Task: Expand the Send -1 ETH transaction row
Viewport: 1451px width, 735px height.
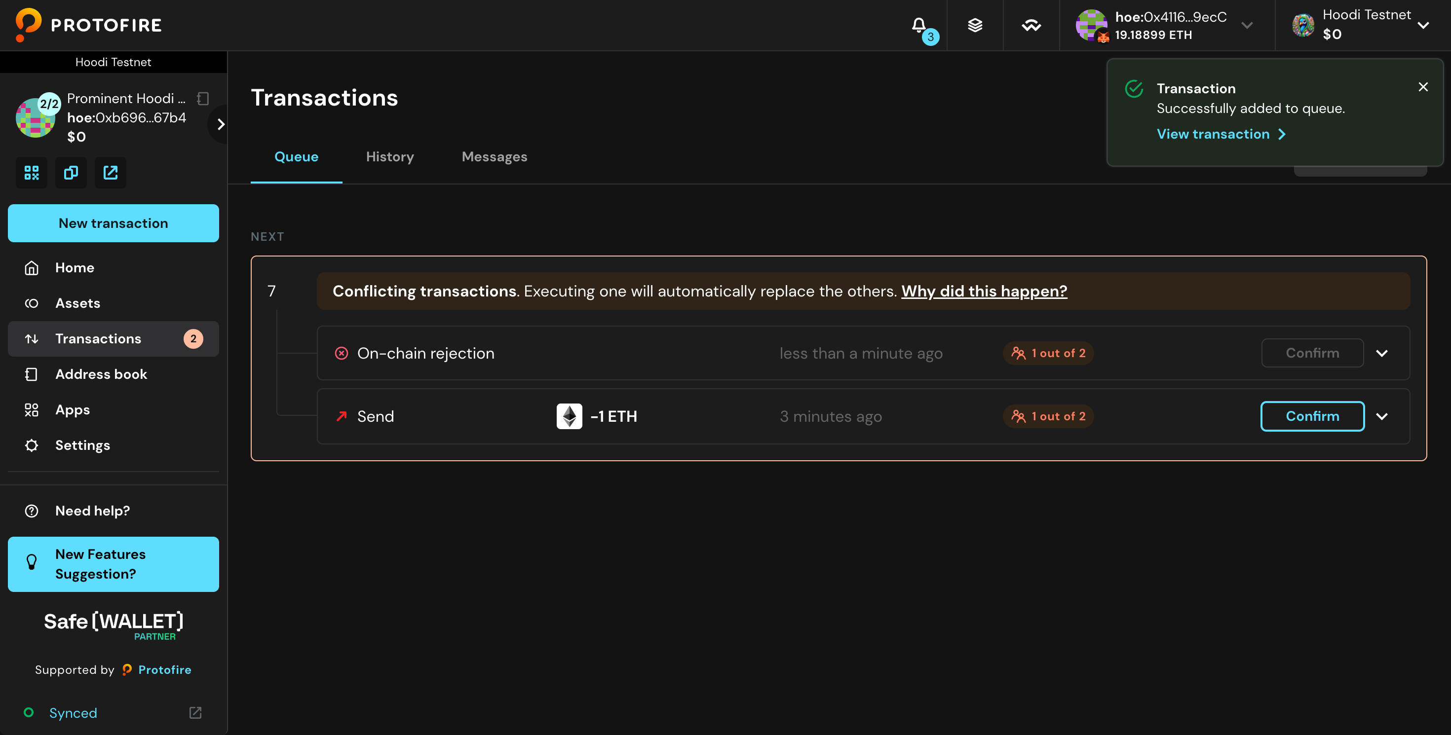Action: point(1382,416)
